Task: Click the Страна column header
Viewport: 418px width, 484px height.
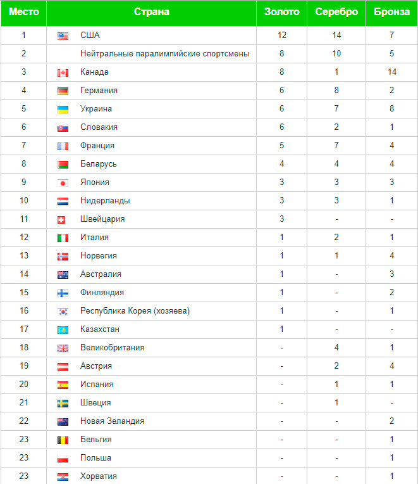Action: pyautogui.click(x=152, y=12)
